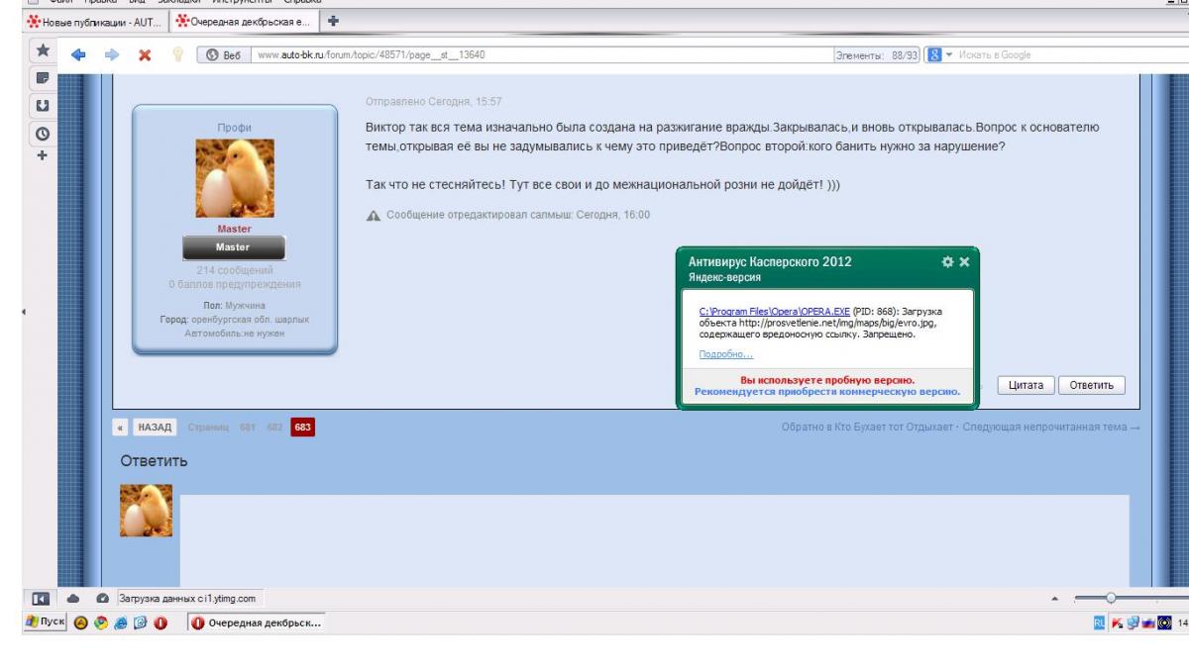The height and width of the screenshot is (668, 1189).
Task: Click the chick avatar in the profile card
Action: (235, 178)
